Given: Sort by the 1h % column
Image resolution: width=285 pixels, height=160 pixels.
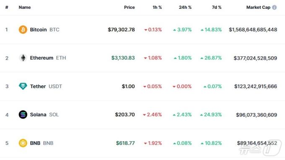Looking at the screenshot, I should (x=157, y=8).
